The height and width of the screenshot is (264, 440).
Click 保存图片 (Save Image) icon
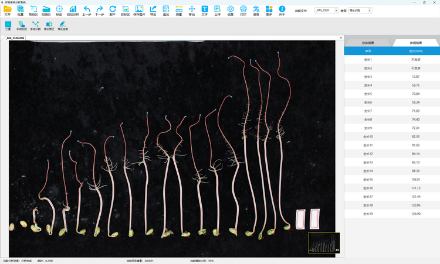pyautogui.click(x=139, y=10)
